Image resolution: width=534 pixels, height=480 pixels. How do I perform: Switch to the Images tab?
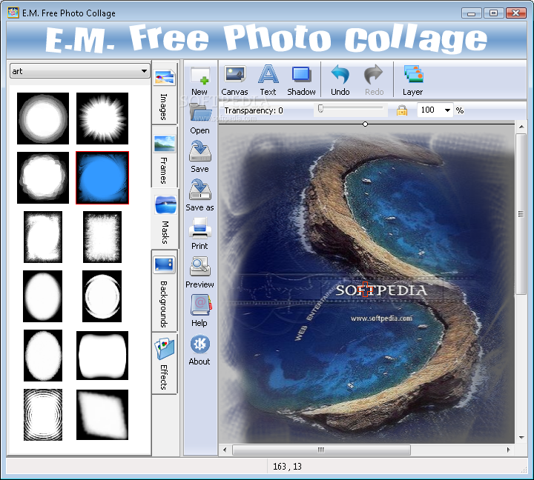click(x=165, y=93)
